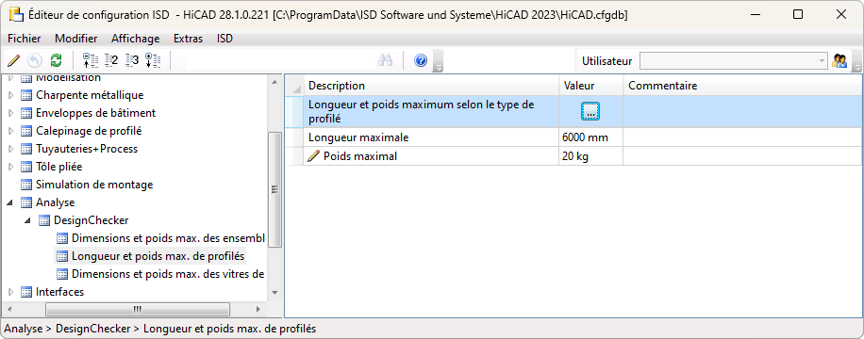Click the table icon beside DesignChecker
Image resolution: width=864 pixels, height=339 pixels.
(44, 220)
